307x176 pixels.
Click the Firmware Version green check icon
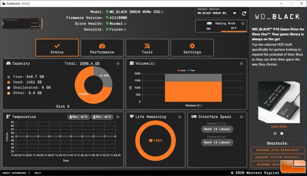107,18
